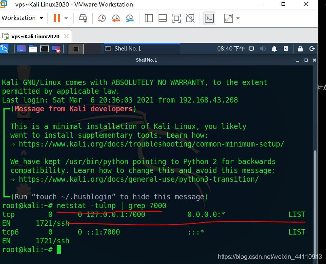Minimize the VMware Workstation window
This screenshot has height=264, width=326.
click(x=260, y=4)
